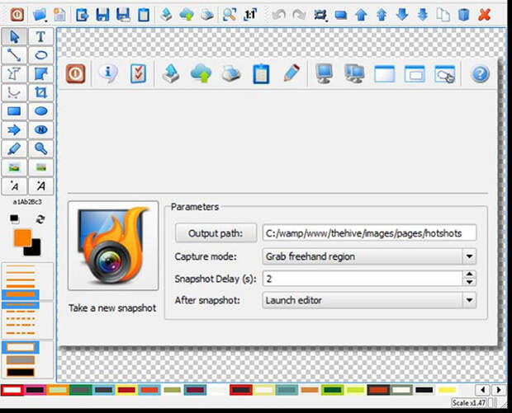The width and height of the screenshot is (512, 413).
Task: Swap foreground and background colors
Action: [40, 219]
